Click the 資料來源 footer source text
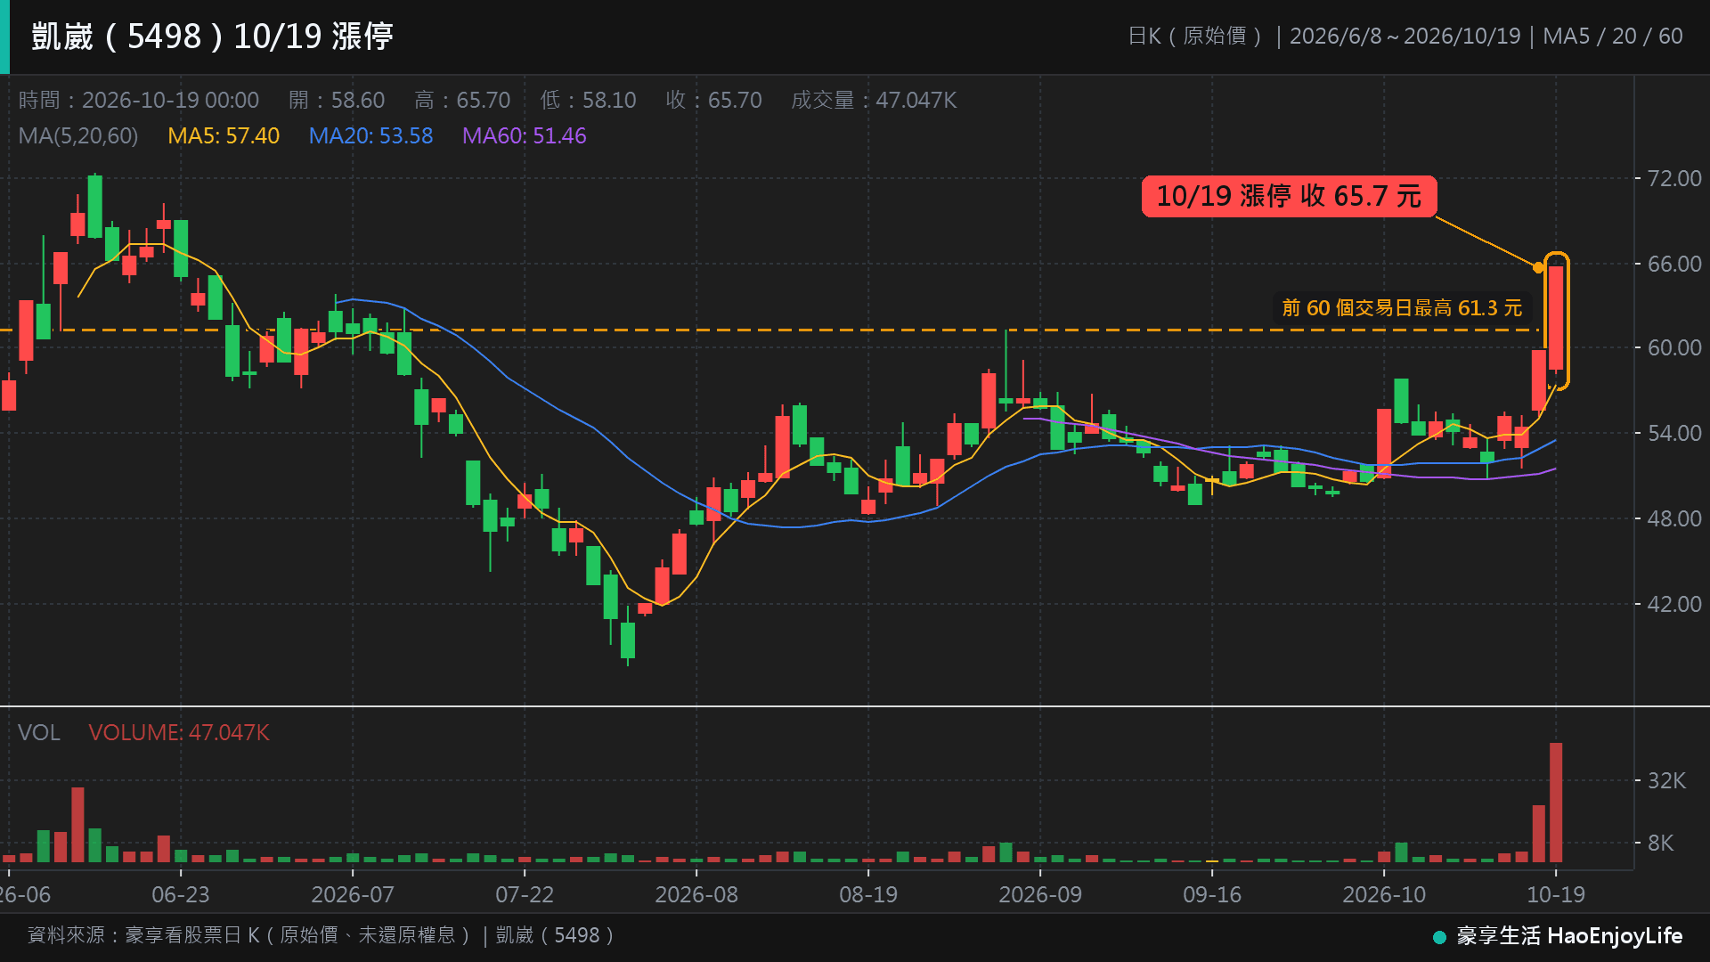1710x962 pixels. click(322, 935)
